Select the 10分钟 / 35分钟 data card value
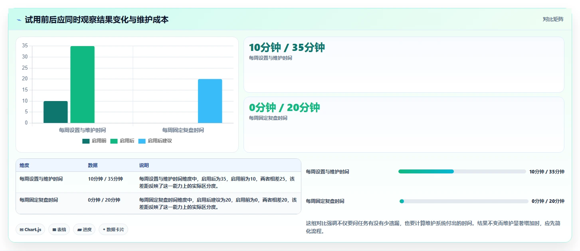This screenshot has width=580, height=251. (287, 47)
